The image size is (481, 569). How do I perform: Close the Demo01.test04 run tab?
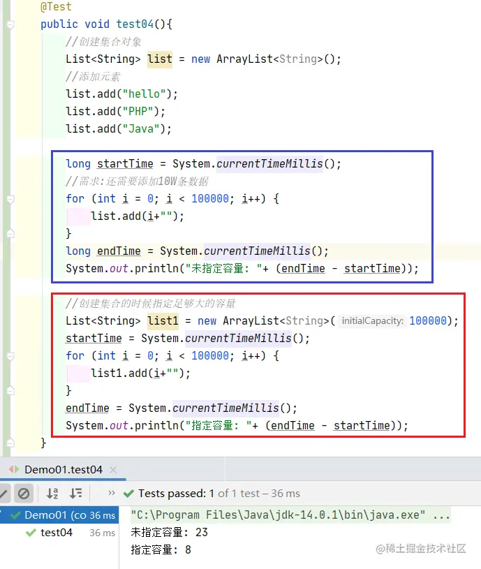pyautogui.click(x=113, y=470)
